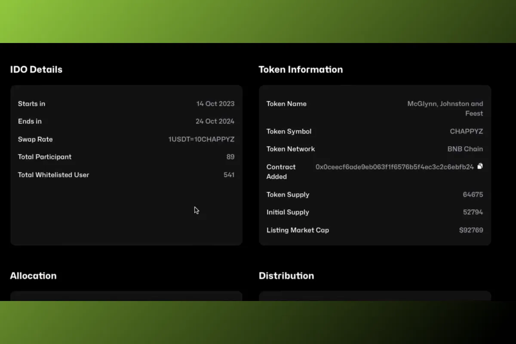Click the Ends in label
Viewport: 516px width, 344px height.
pos(30,121)
